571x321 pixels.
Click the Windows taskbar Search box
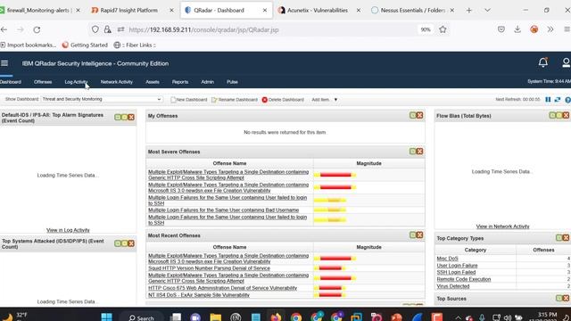pos(141,317)
